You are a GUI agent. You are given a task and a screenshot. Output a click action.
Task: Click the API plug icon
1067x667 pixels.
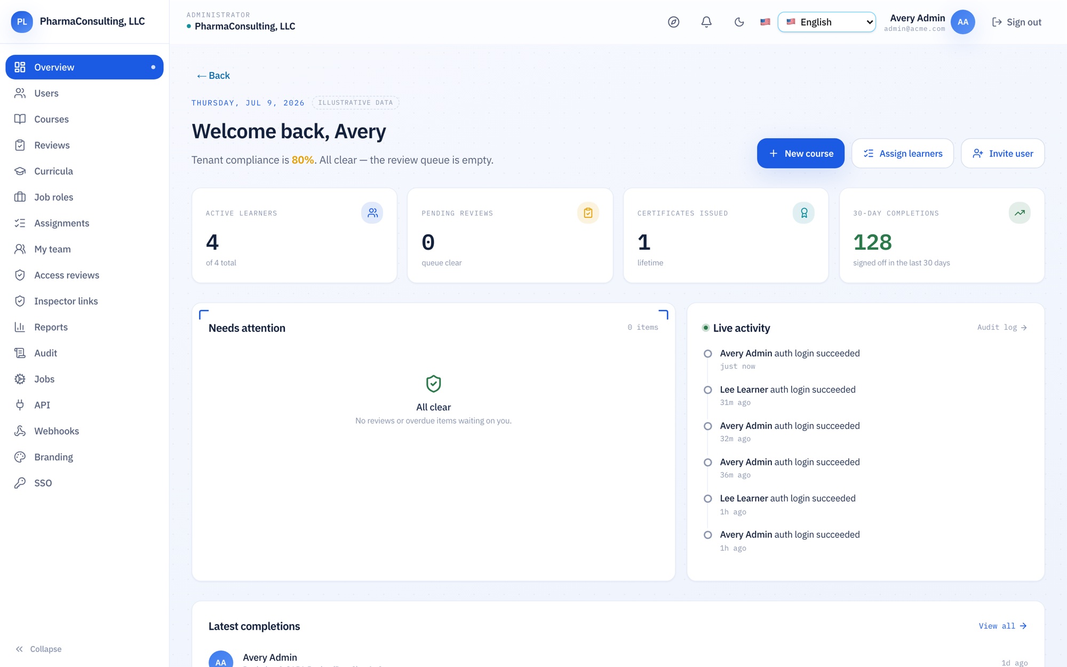(x=20, y=405)
